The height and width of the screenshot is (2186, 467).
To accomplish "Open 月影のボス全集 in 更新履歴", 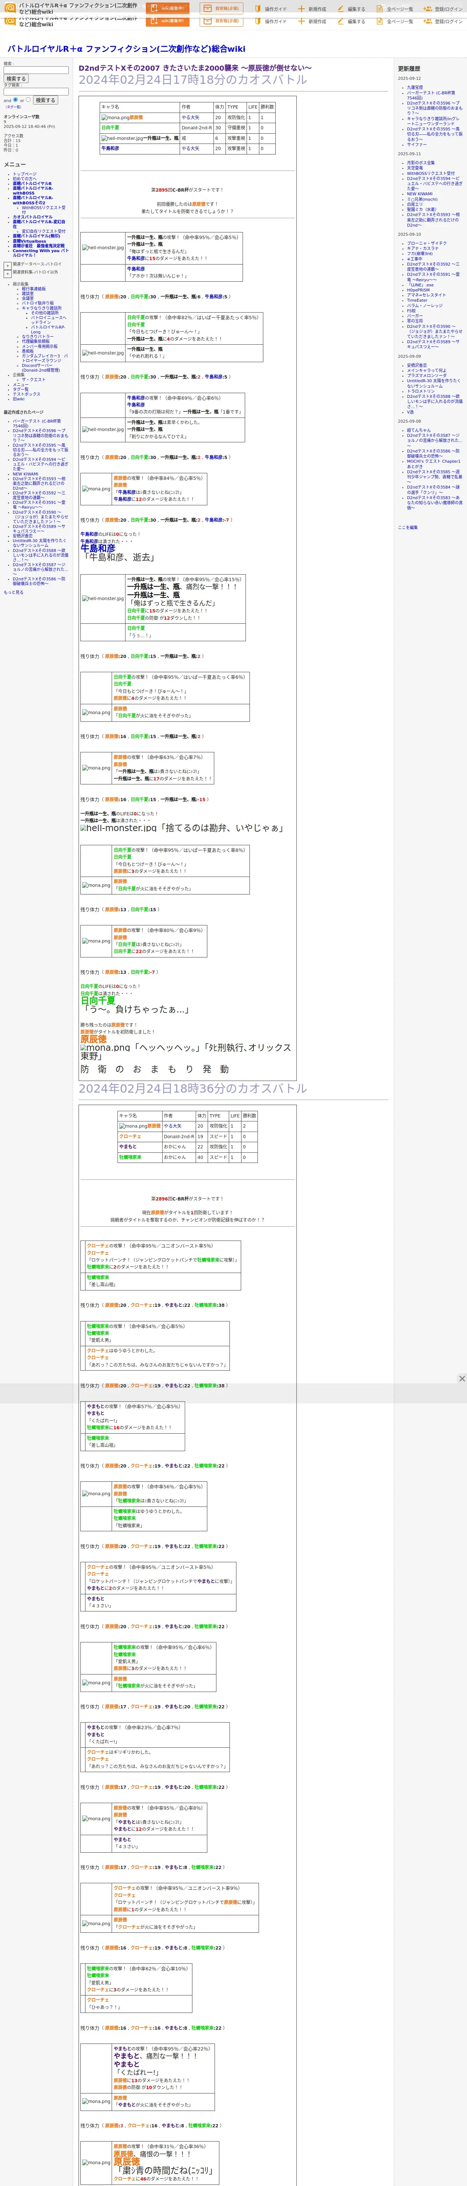I will click(x=420, y=163).
